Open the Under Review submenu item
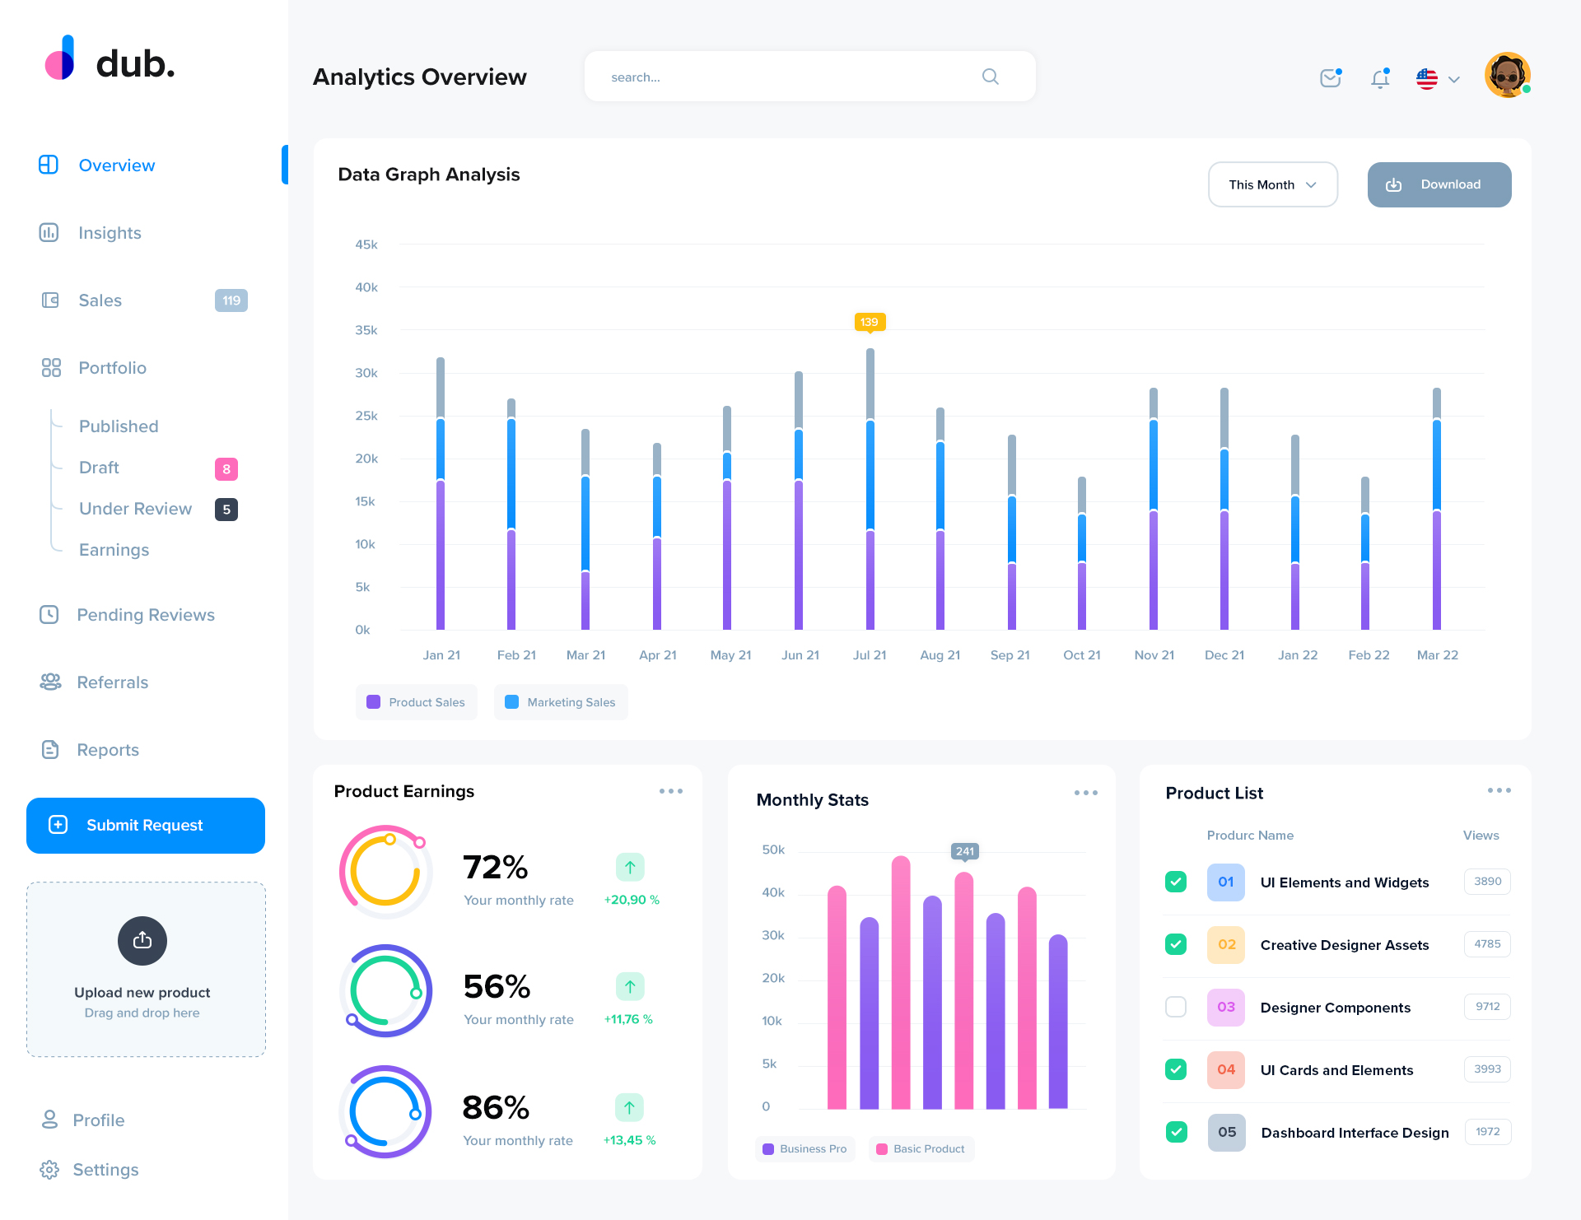 (135, 509)
